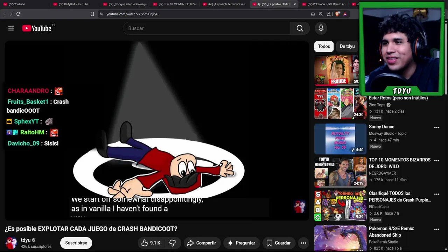Click the Suscribirse button

pyautogui.click(x=76, y=243)
